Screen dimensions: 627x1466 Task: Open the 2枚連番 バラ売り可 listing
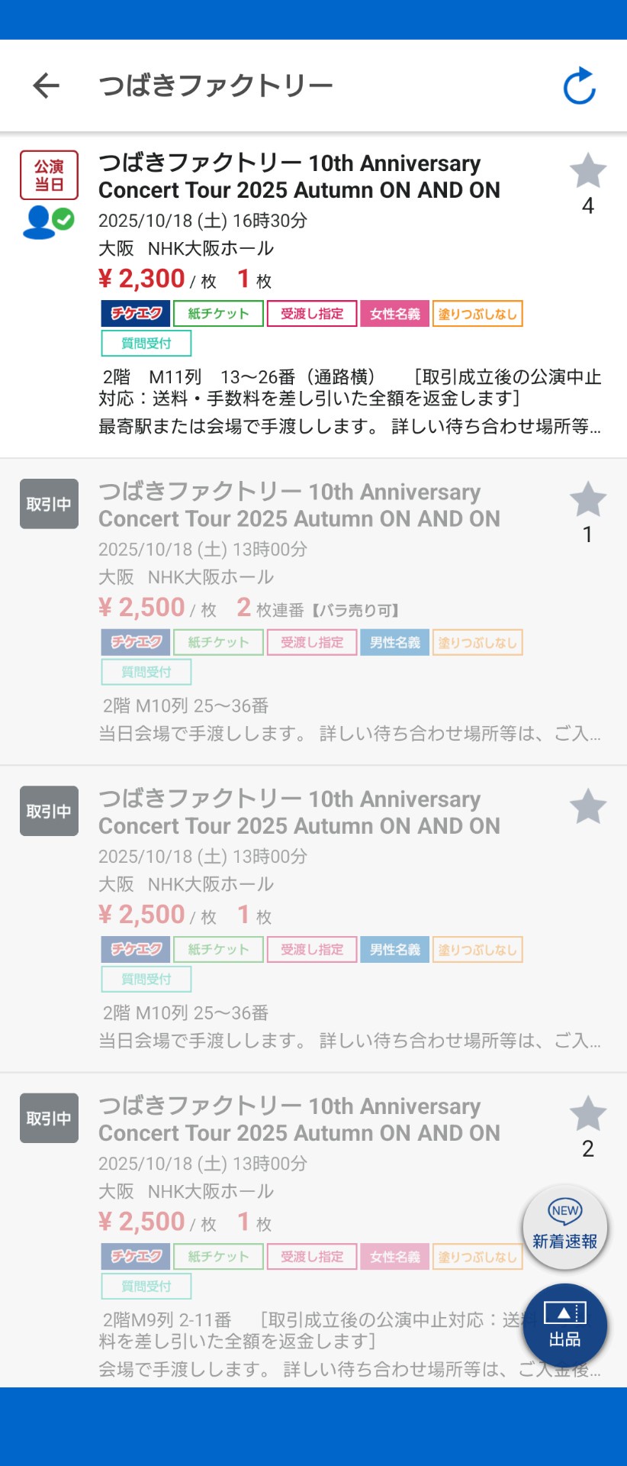pyautogui.click(x=299, y=505)
